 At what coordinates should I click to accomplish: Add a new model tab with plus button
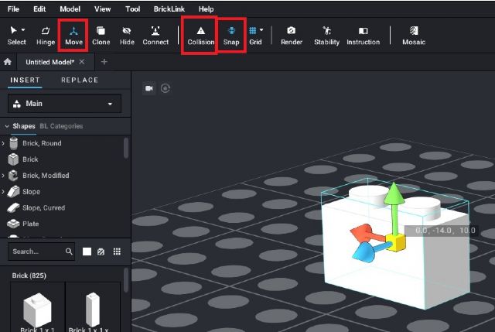[x=104, y=61]
